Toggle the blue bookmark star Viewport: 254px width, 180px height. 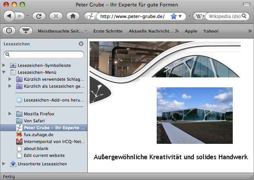pyautogui.click(x=173, y=16)
